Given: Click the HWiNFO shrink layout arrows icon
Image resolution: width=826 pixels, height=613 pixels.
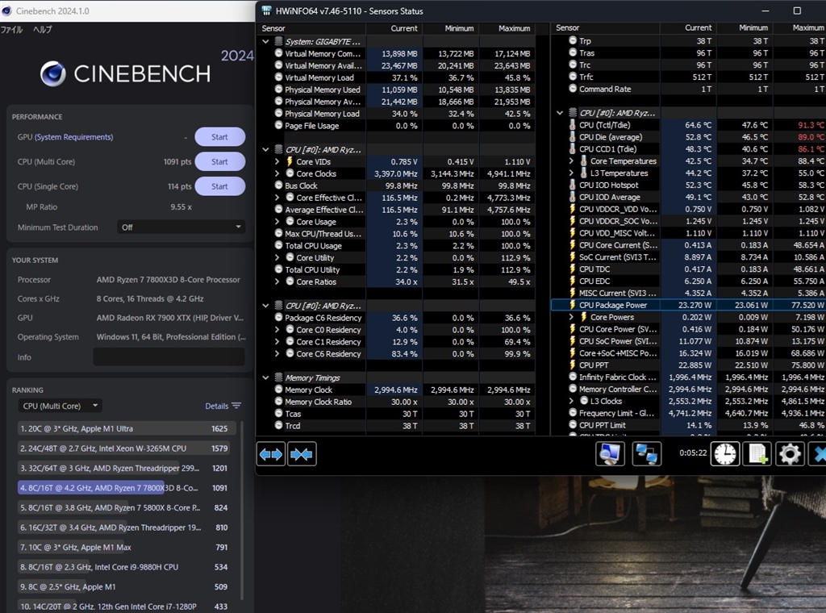Looking at the screenshot, I should pos(302,454).
